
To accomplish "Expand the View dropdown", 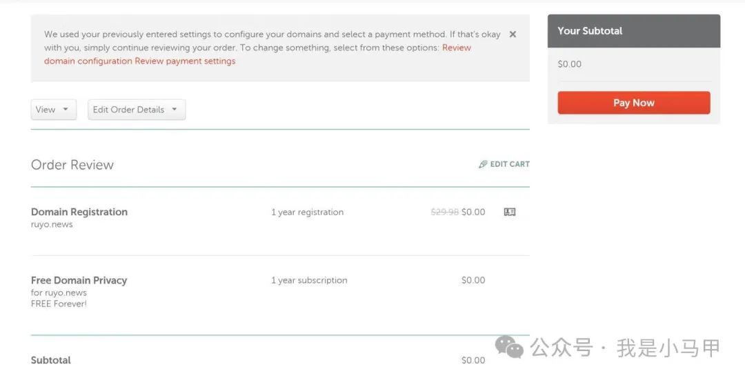I will click(54, 110).
